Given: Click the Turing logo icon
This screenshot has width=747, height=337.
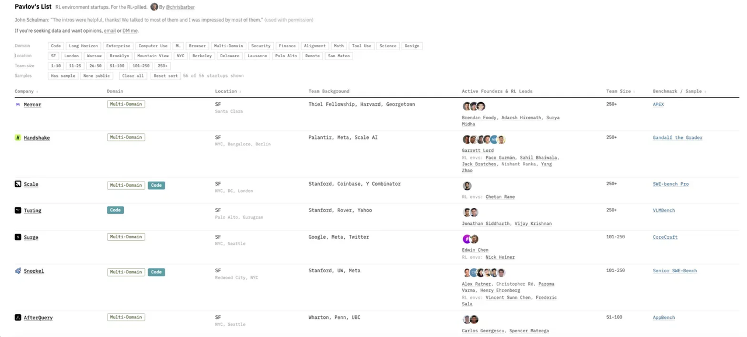Looking at the screenshot, I should [x=18, y=210].
